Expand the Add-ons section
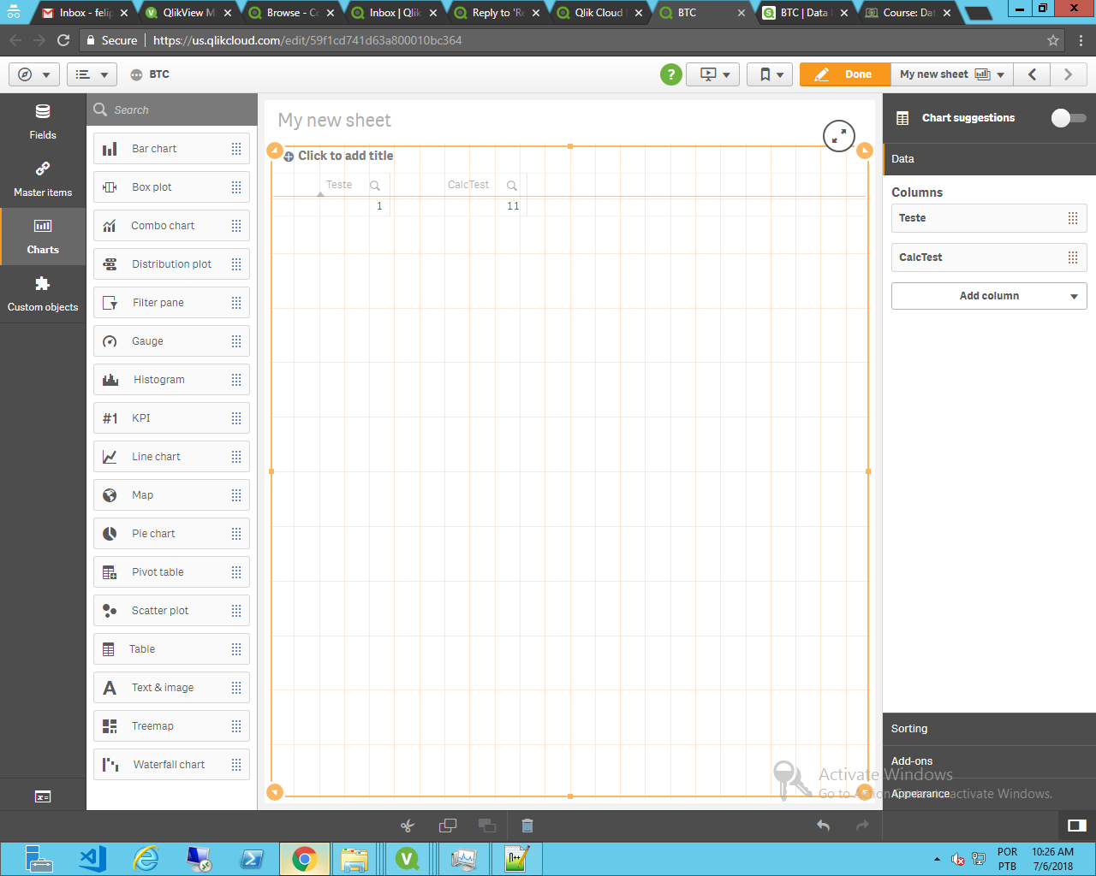Image resolution: width=1096 pixels, height=876 pixels. tap(989, 761)
